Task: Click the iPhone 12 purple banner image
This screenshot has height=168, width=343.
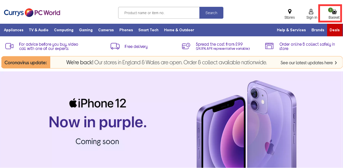Action: tap(171, 120)
